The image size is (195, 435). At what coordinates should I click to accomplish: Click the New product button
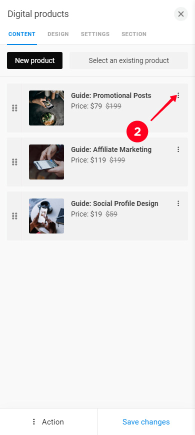[34, 60]
